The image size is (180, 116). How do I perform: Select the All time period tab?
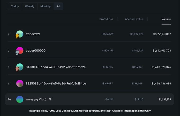(58, 6)
